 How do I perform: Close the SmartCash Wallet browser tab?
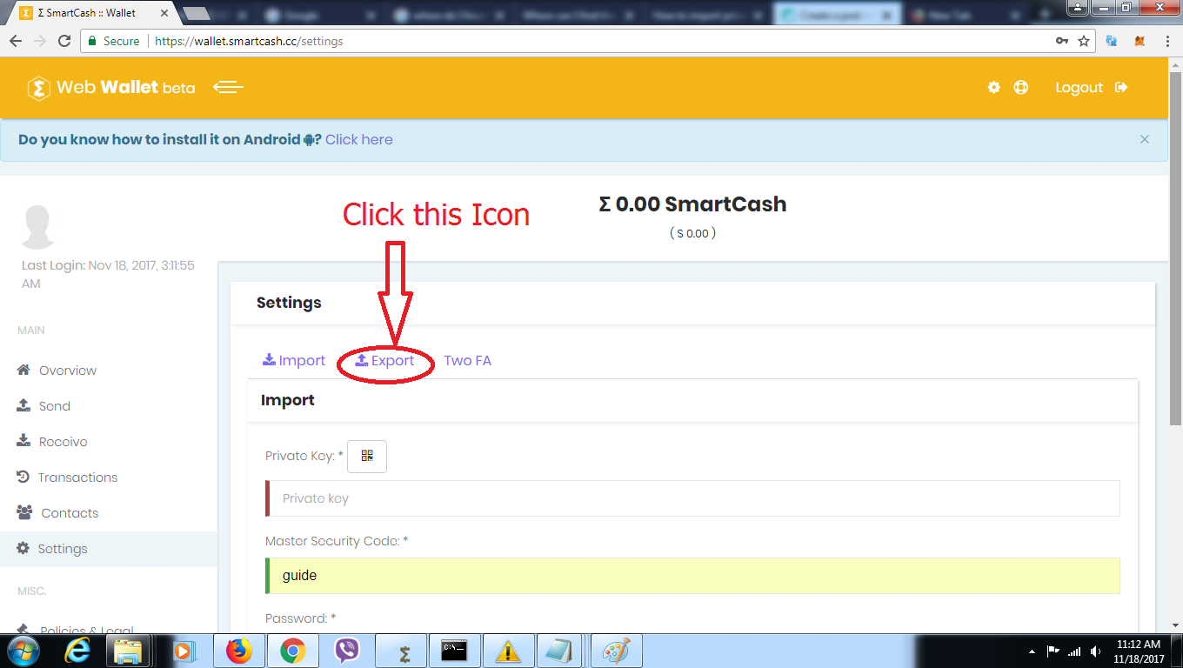165,13
